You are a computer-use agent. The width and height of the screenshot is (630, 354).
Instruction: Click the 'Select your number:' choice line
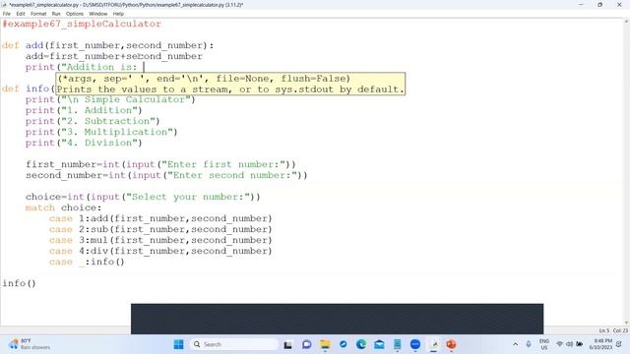tap(143, 197)
